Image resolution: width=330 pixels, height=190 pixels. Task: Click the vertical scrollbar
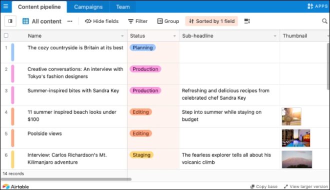[328, 66]
